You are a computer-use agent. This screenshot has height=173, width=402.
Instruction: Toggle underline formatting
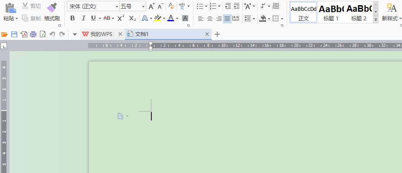pos(93,18)
